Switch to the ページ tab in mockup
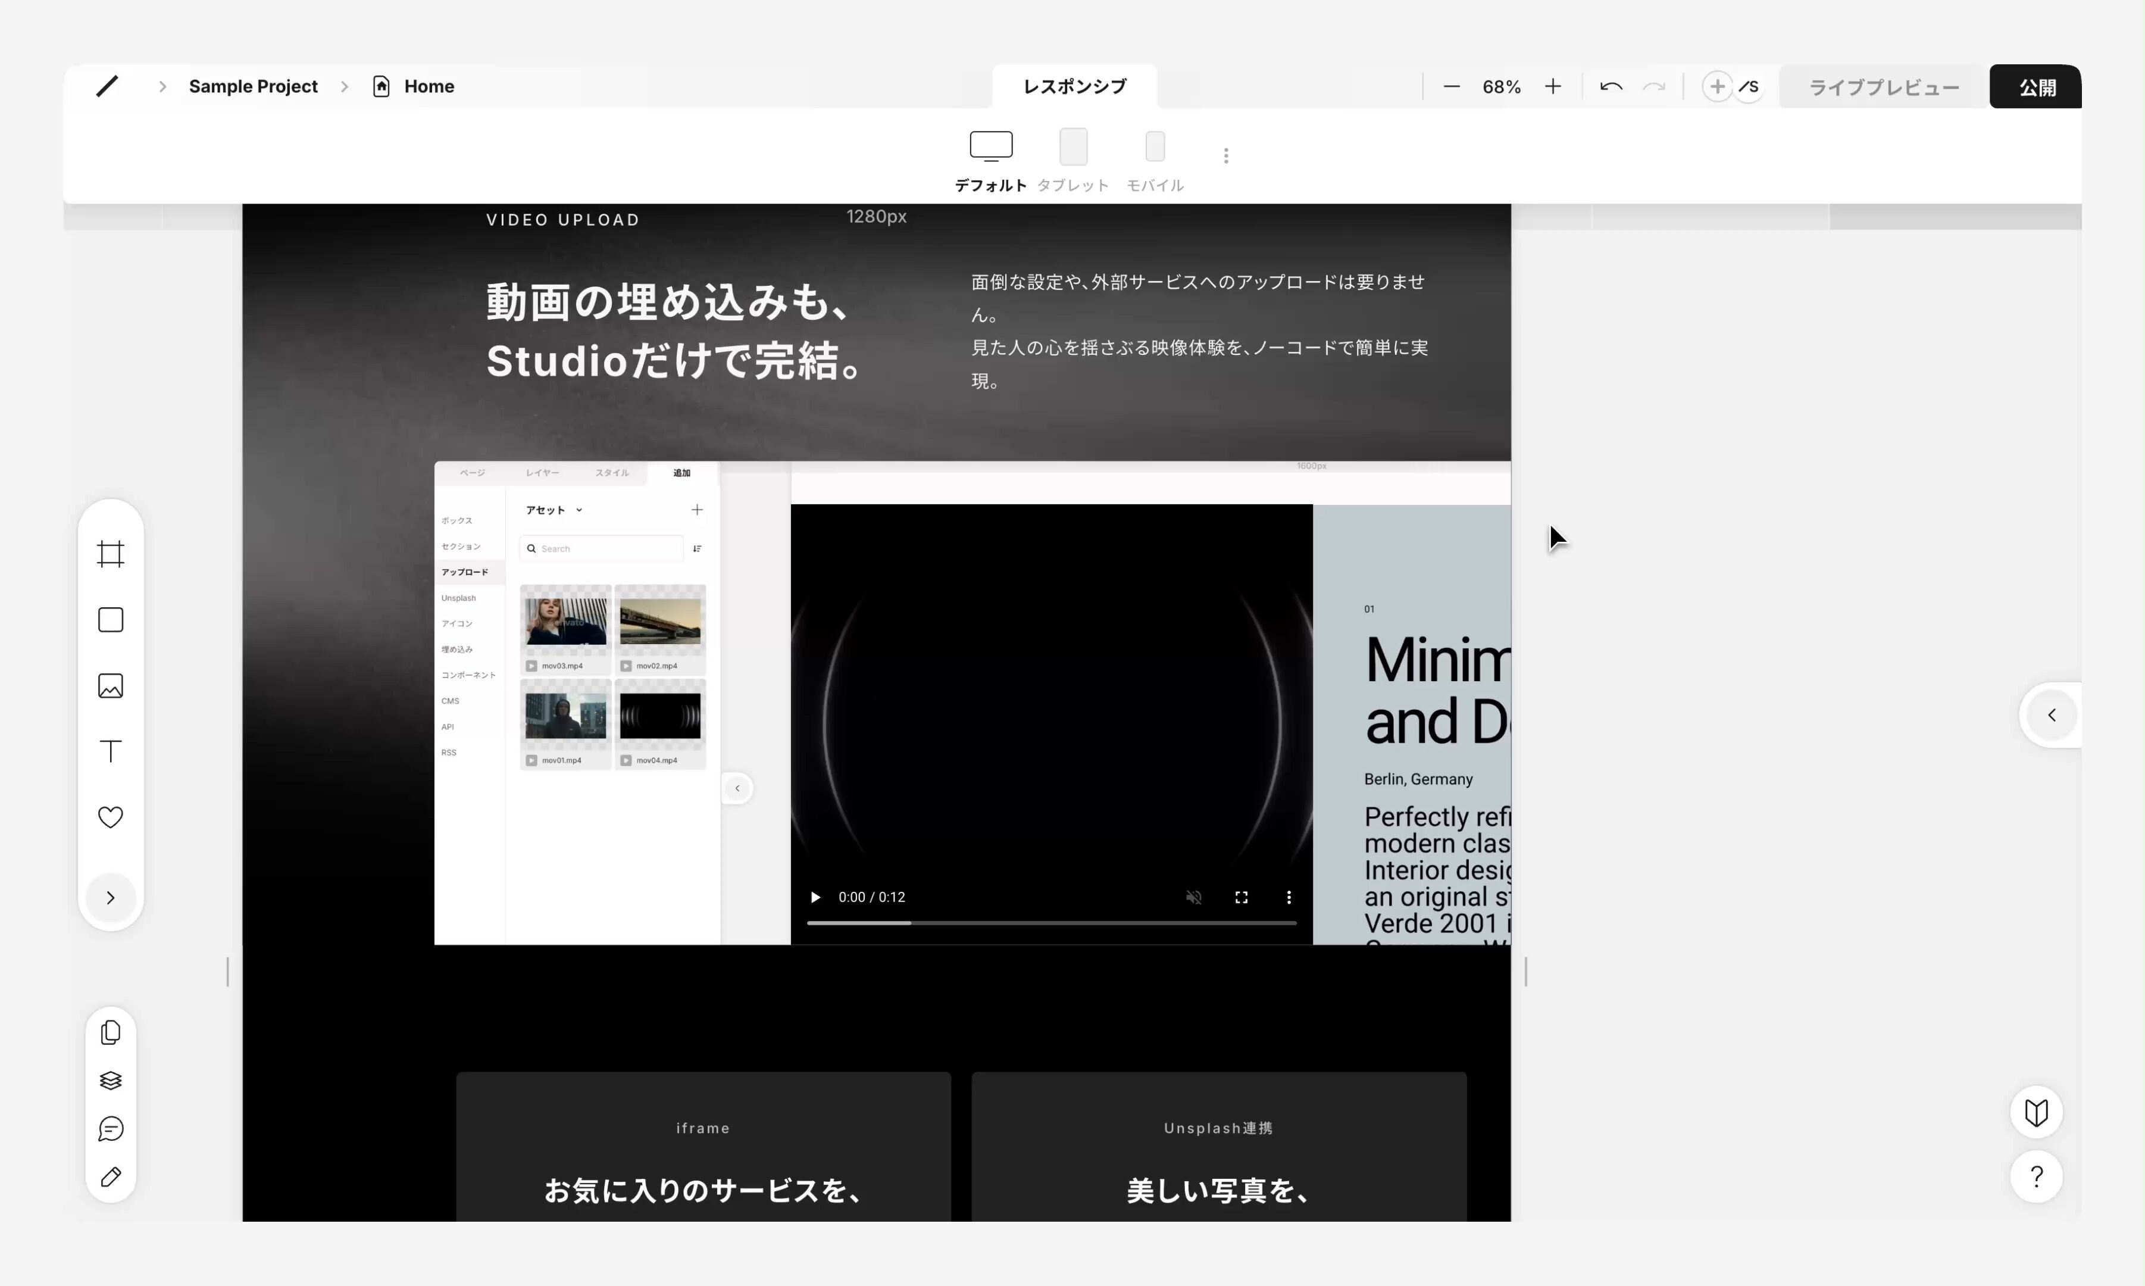 click(472, 473)
